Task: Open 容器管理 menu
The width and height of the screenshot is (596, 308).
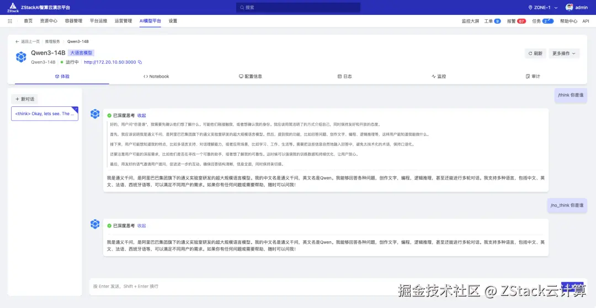Action: coord(73,21)
